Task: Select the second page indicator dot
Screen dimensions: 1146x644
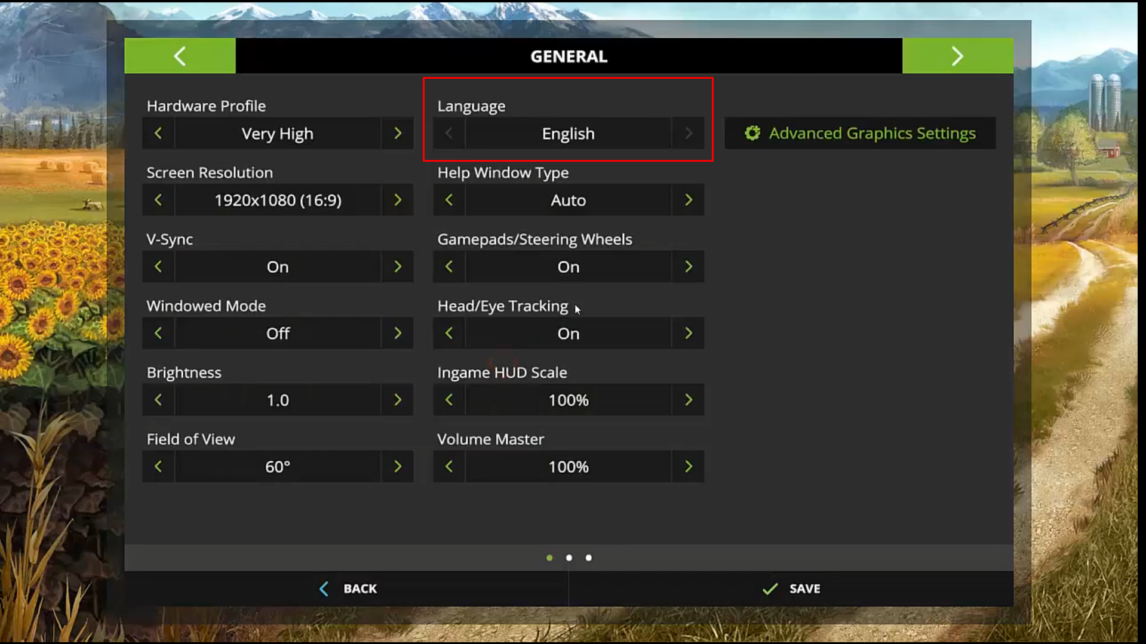Action: pyautogui.click(x=569, y=557)
